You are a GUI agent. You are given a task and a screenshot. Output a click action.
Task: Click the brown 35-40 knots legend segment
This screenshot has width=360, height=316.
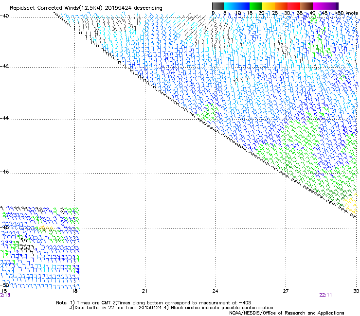click(306, 6)
